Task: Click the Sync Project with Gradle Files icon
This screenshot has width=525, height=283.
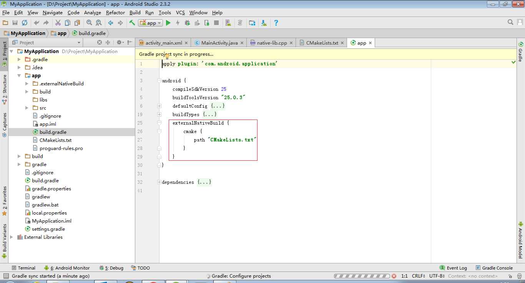Action: pos(240,23)
